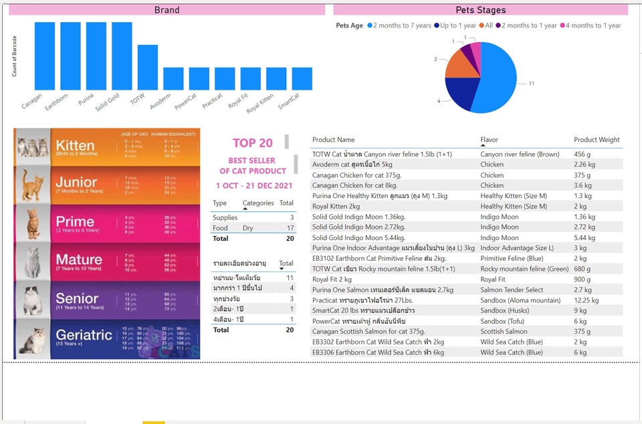Screen dimensions: 642x424
Task: Select the ทุกช่วงวัย row
Action: [253, 299]
